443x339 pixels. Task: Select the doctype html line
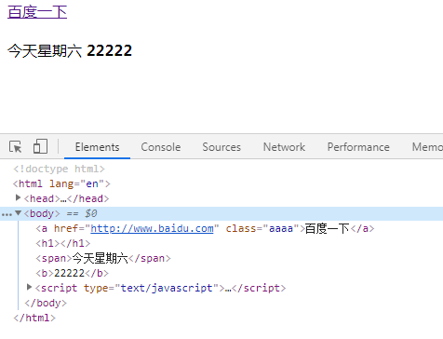click(59, 169)
